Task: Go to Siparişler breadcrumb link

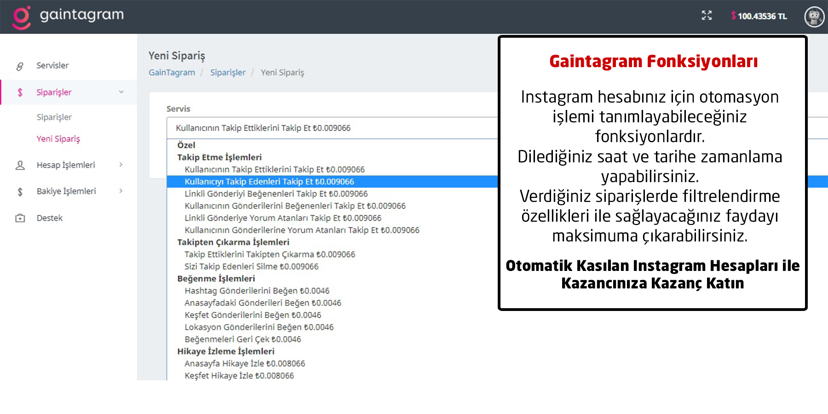Action: tap(228, 73)
